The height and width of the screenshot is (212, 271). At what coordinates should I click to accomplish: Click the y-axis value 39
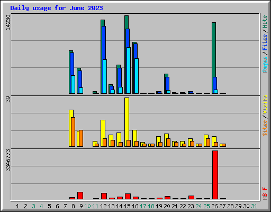click(x=8, y=100)
